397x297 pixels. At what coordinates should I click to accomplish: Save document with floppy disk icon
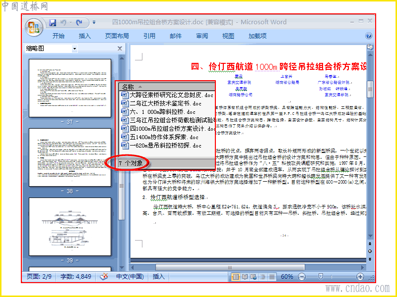[53, 23]
